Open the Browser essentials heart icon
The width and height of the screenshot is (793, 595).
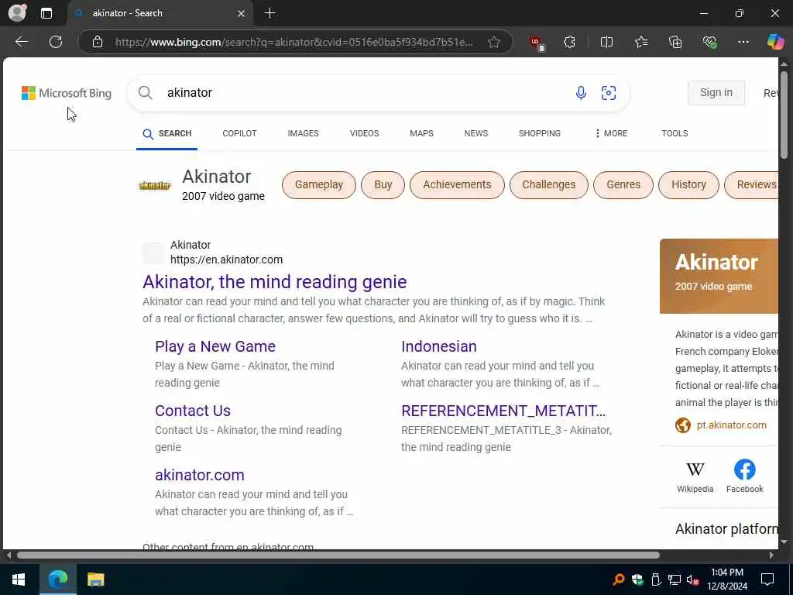[709, 42]
